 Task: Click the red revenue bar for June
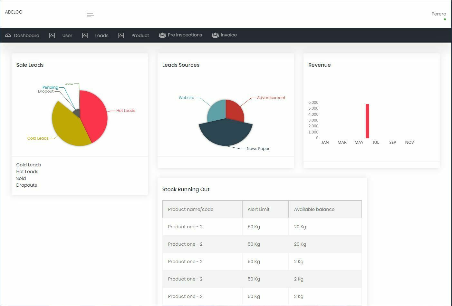pos(367,121)
